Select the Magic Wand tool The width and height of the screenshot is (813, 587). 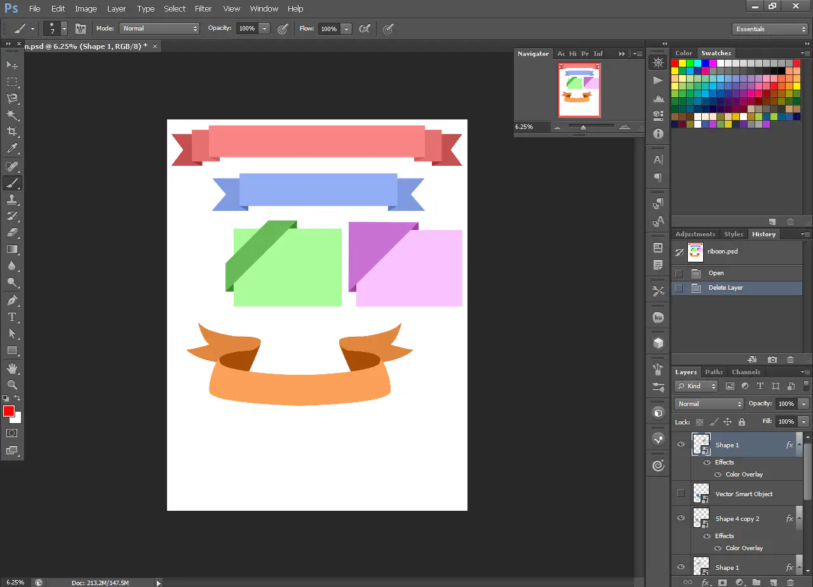coord(12,115)
